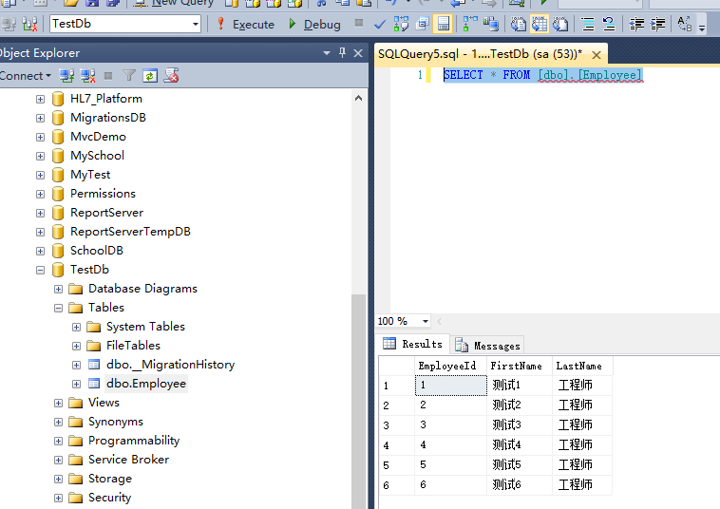The height and width of the screenshot is (509, 720).
Task: Click the Execute query button
Action: [246, 24]
